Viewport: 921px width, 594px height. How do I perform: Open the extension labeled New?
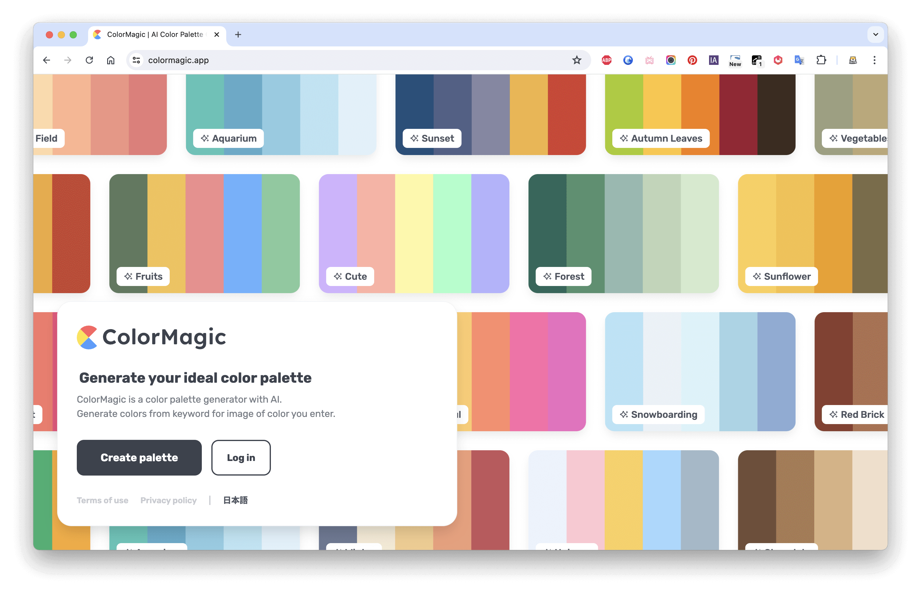click(735, 60)
